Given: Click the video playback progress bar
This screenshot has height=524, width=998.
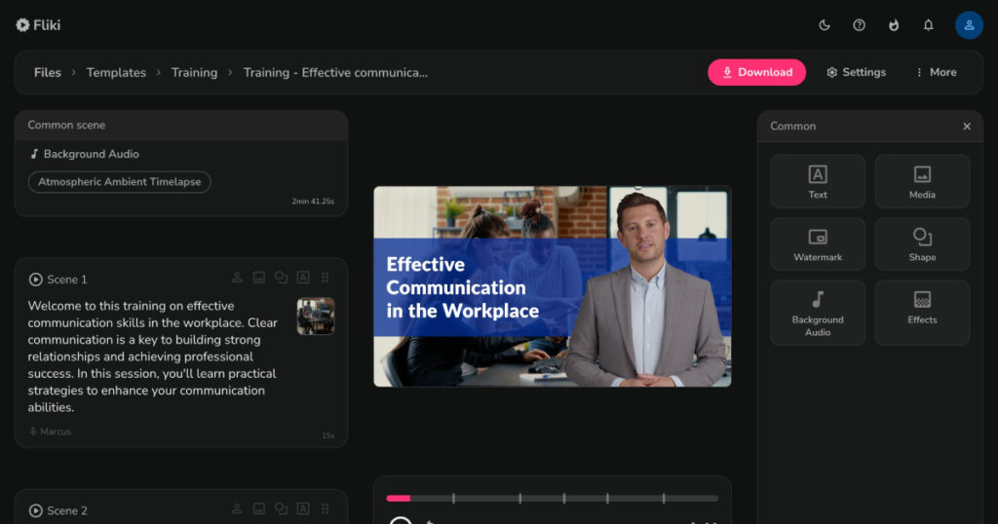Looking at the screenshot, I should point(552,498).
